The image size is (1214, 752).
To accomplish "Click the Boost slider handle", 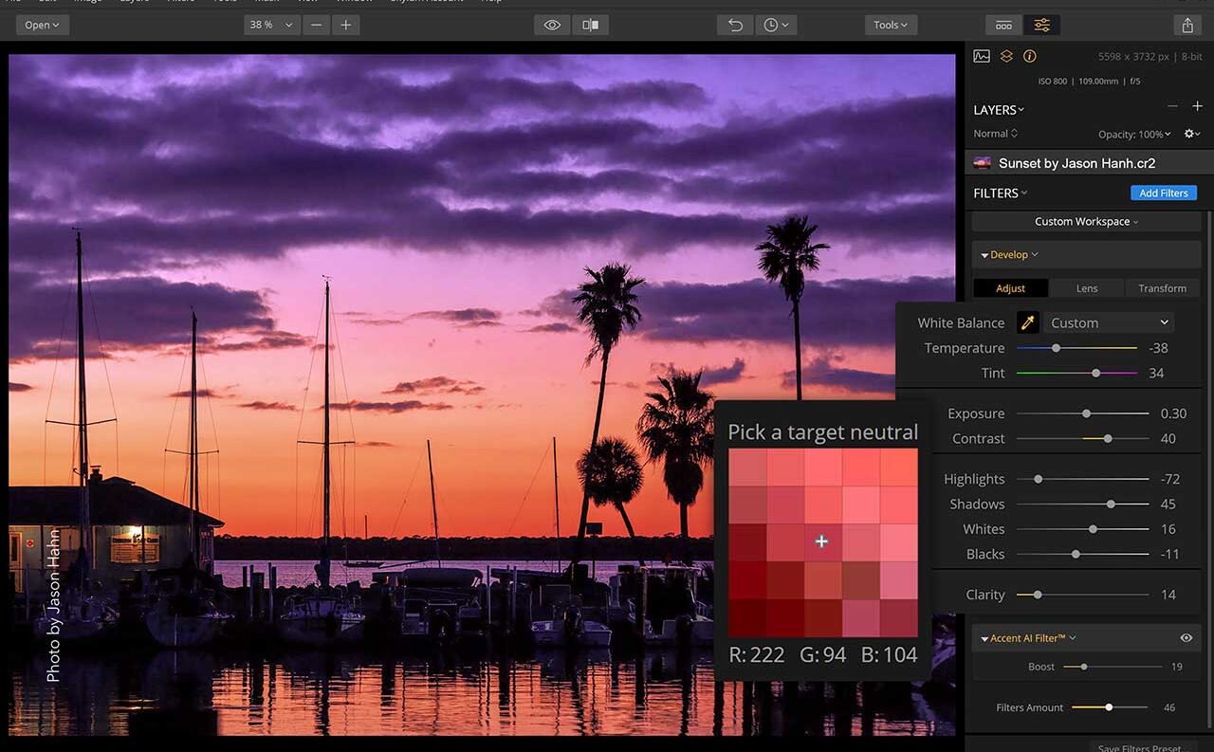I will click(1084, 667).
